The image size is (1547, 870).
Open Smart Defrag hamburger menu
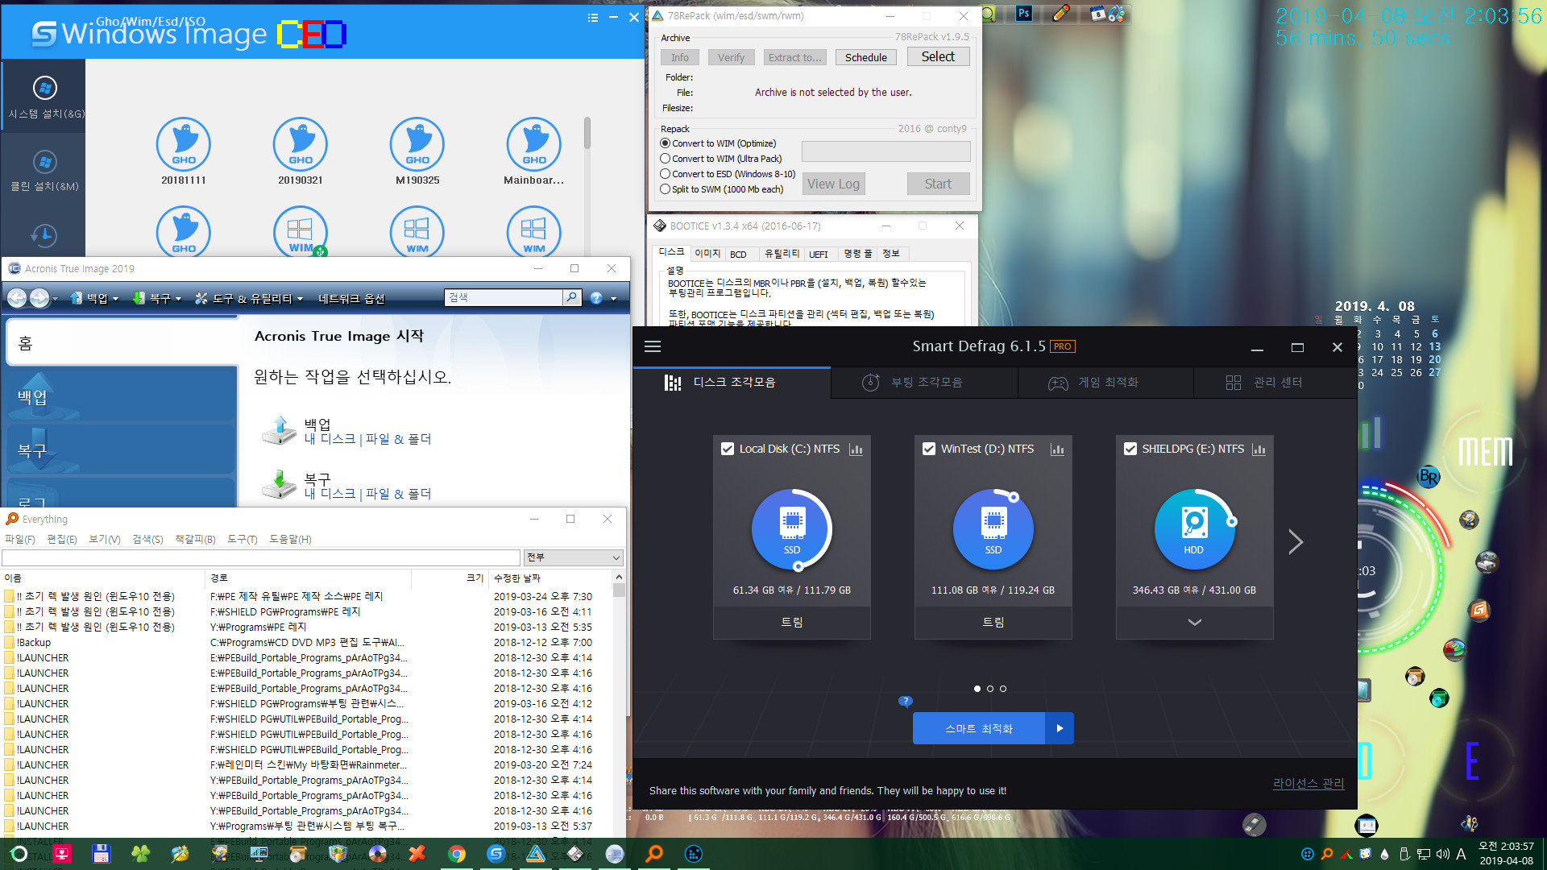pos(653,346)
